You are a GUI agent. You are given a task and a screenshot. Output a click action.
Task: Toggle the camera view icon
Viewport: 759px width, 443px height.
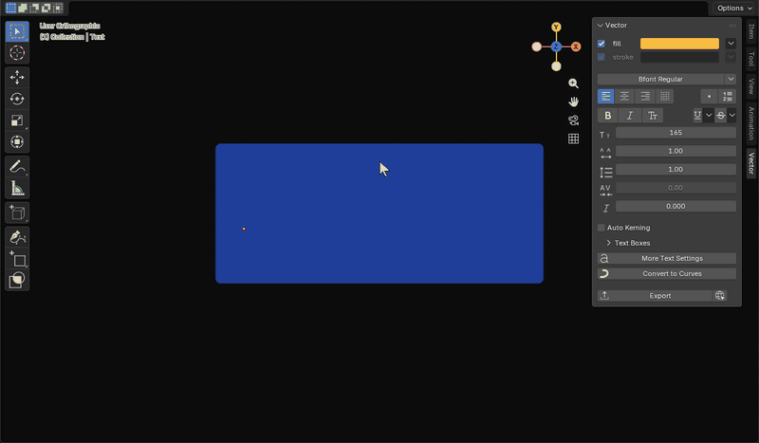point(573,120)
